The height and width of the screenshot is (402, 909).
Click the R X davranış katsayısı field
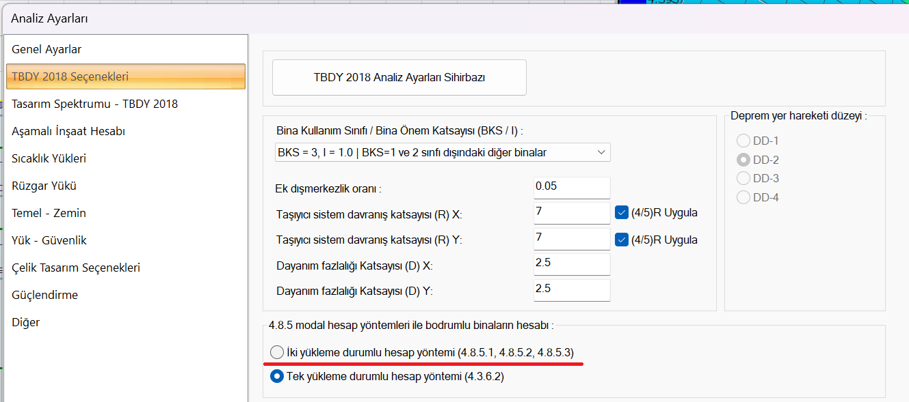coord(571,212)
